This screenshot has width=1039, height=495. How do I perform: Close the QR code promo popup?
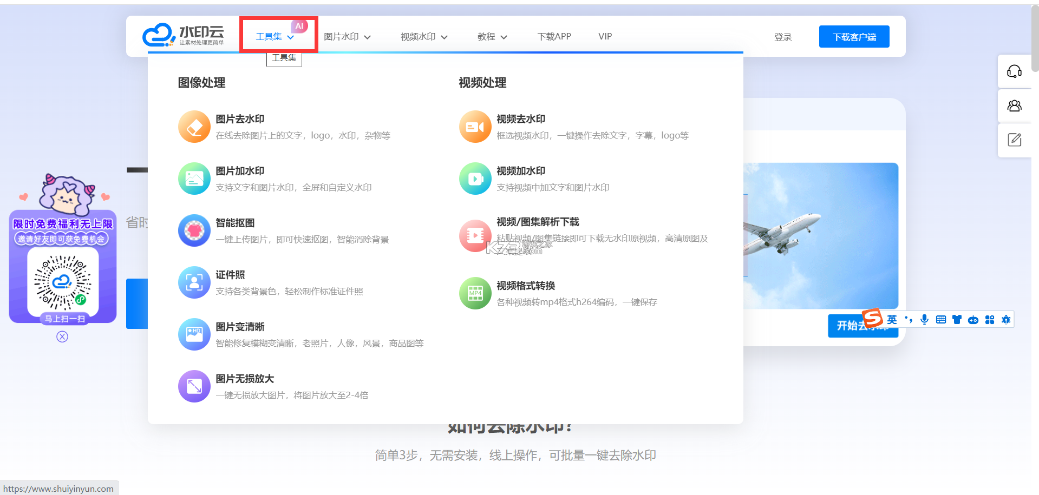[62, 337]
